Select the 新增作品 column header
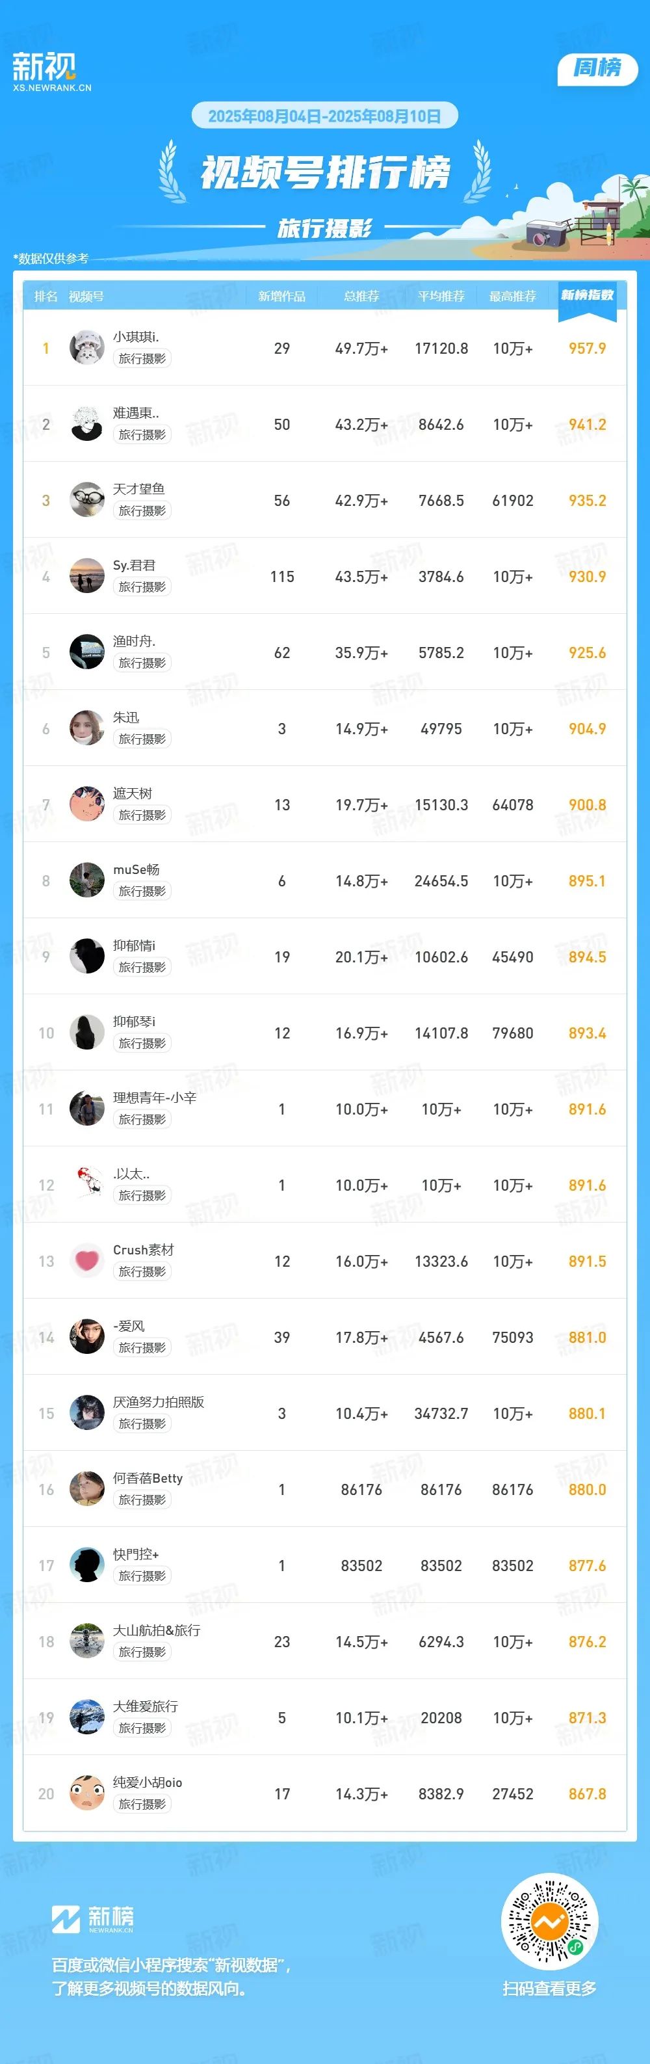 (x=281, y=297)
